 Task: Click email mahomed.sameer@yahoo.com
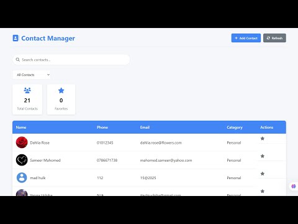[166, 161]
